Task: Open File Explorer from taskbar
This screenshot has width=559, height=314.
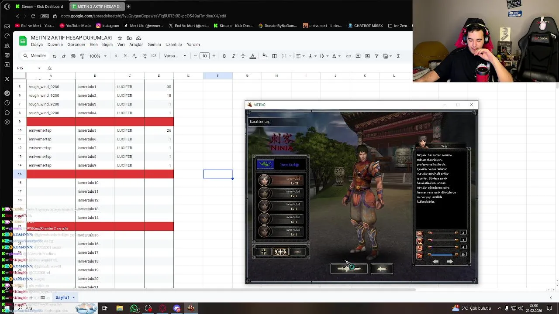Action: tap(120, 308)
